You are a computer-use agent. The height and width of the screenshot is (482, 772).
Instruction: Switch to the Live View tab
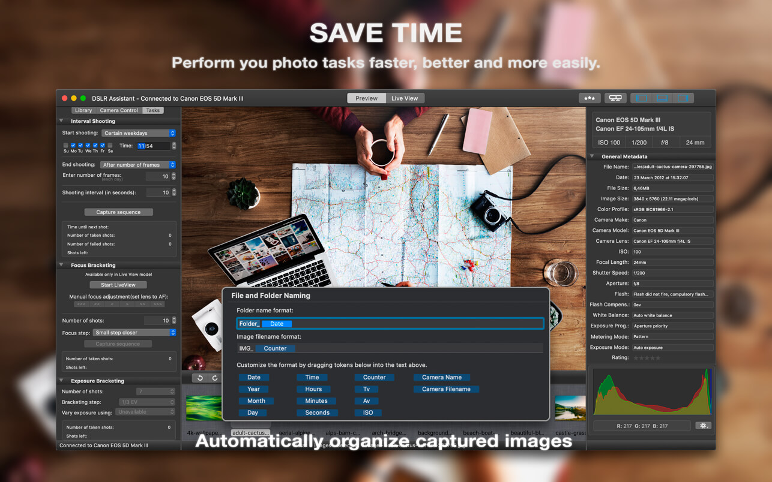(x=405, y=98)
